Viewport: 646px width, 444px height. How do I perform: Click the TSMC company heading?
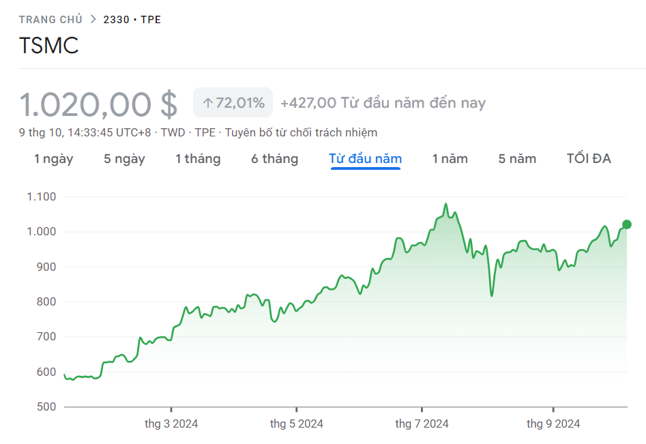pos(48,45)
